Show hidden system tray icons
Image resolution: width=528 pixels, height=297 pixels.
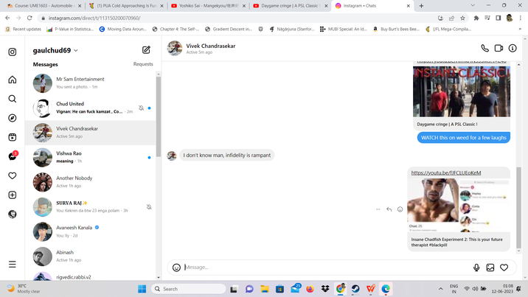(440, 289)
